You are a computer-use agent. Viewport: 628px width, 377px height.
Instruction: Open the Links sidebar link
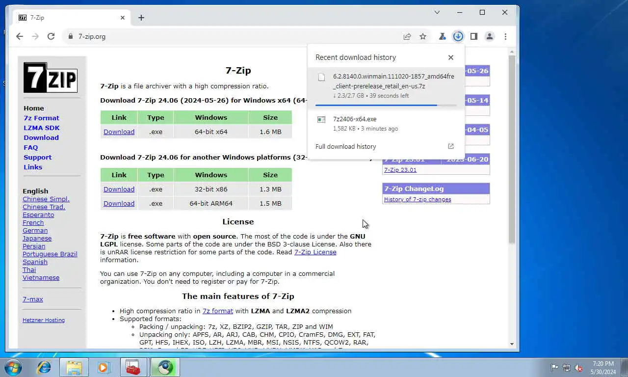pyautogui.click(x=33, y=167)
